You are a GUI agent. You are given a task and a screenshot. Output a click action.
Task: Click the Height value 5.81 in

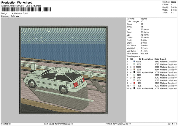click(x=174, y=7)
